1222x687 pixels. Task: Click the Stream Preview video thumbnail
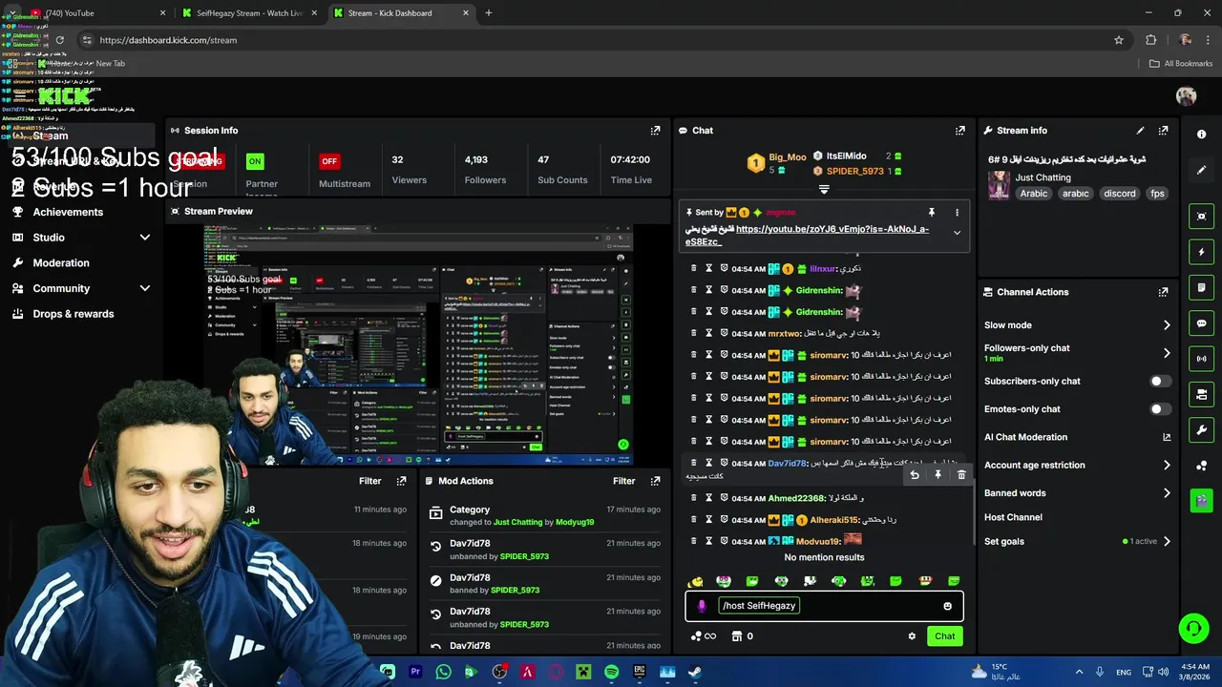click(418, 345)
